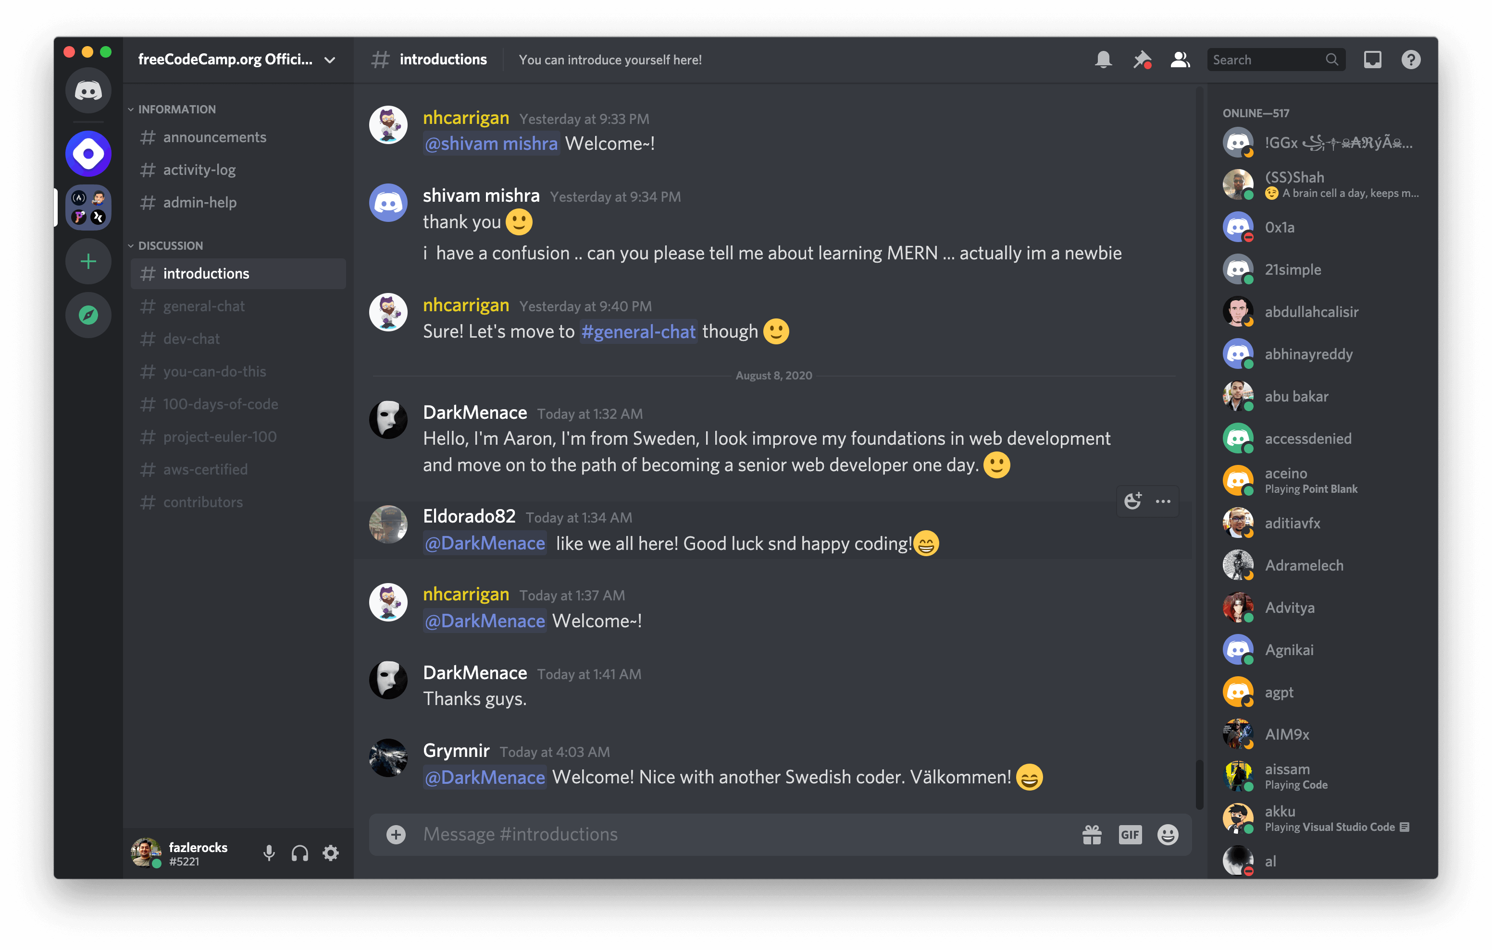Image resolution: width=1492 pixels, height=950 pixels.
Task: Click the add emoji reaction icon
Action: click(1132, 501)
